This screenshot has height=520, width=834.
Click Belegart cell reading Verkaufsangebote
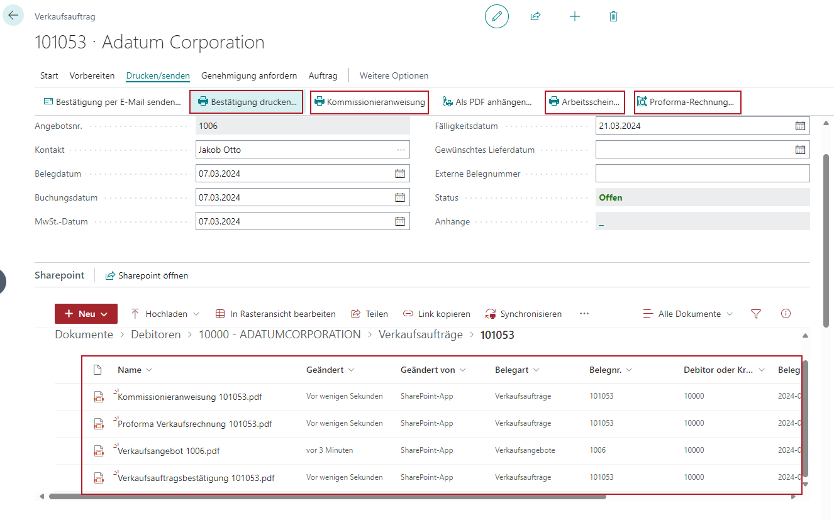pos(525,450)
